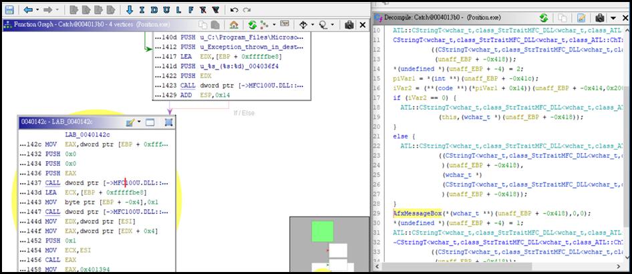Toggle navigation direction with the blue down arrow
The height and width of the screenshot is (274, 632).
(130, 9)
